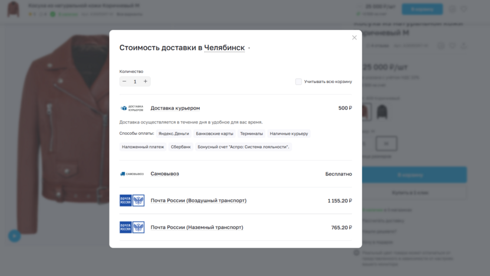Click the courier delivery logo icon

(x=132, y=108)
